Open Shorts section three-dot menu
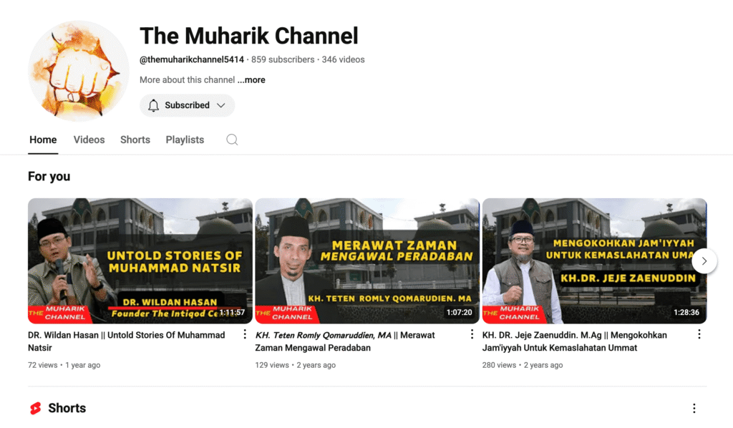The width and height of the screenshot is (733, 428). coord(694,408)
